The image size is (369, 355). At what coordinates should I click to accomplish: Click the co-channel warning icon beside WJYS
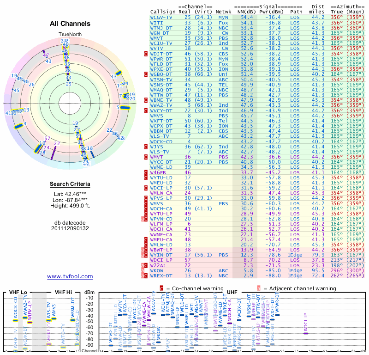(146, 147)
